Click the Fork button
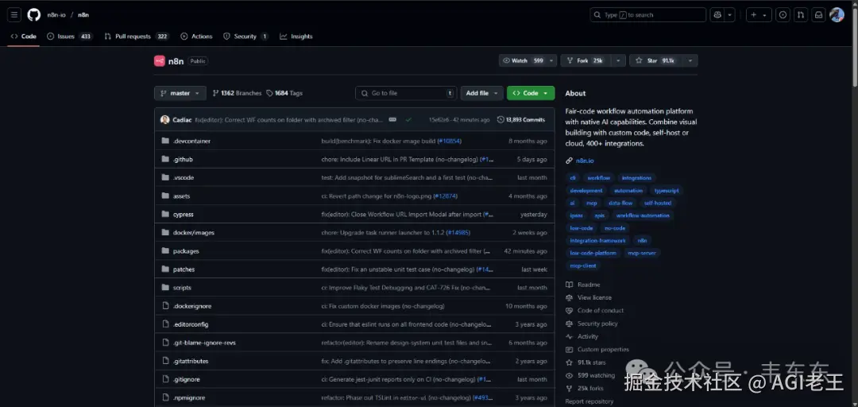 [586, 60]
